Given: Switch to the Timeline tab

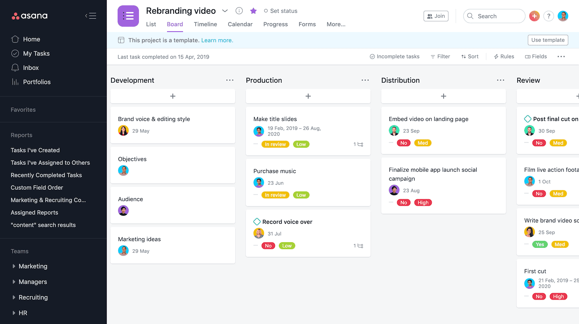Looking at the screenshot, I should (205, 24).
